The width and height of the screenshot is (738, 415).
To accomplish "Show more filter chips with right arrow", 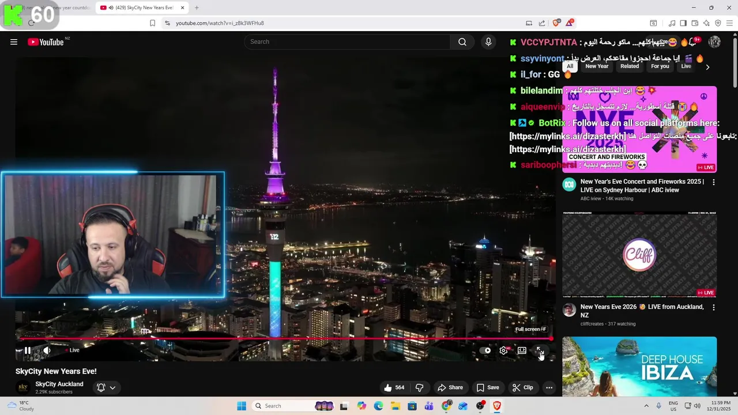I will (707, 67).
